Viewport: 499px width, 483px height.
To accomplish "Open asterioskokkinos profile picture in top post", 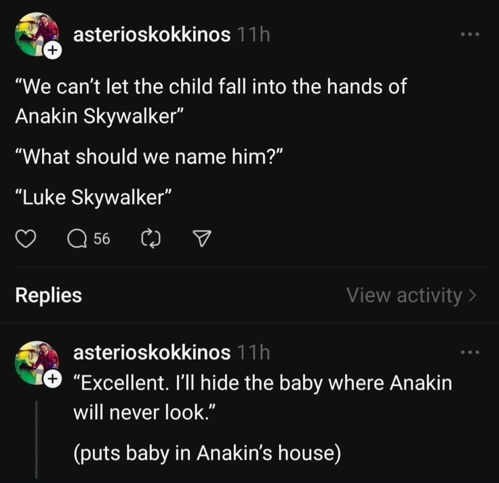I will point(35,33).
